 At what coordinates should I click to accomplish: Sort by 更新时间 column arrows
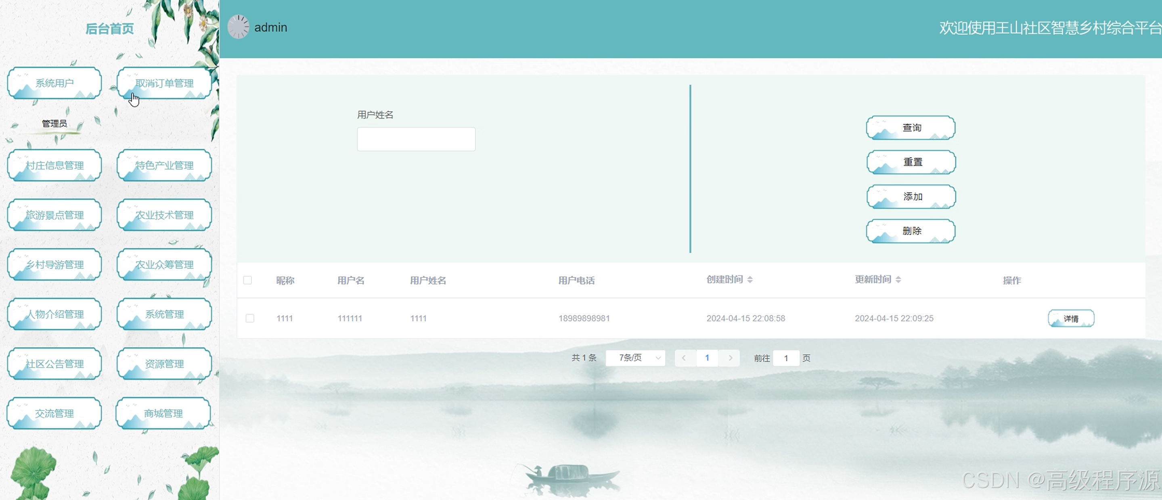898,279
